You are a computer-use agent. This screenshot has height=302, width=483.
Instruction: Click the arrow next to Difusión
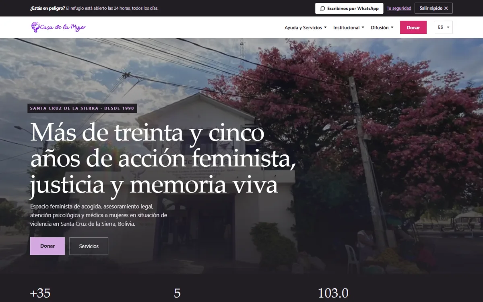(392, 27)
